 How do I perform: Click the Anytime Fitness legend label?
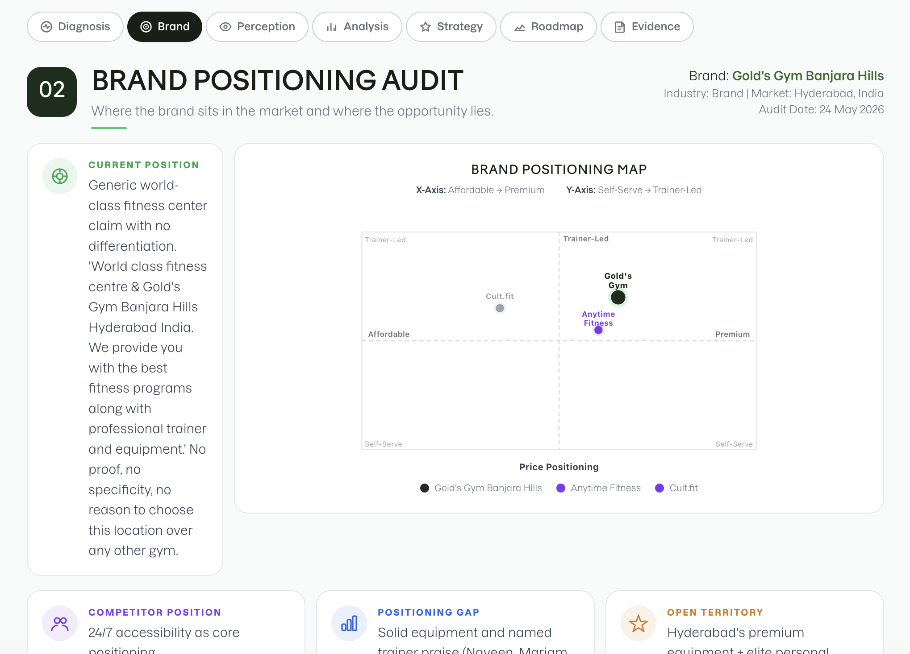pyautogui.click(x=605, y=488)
